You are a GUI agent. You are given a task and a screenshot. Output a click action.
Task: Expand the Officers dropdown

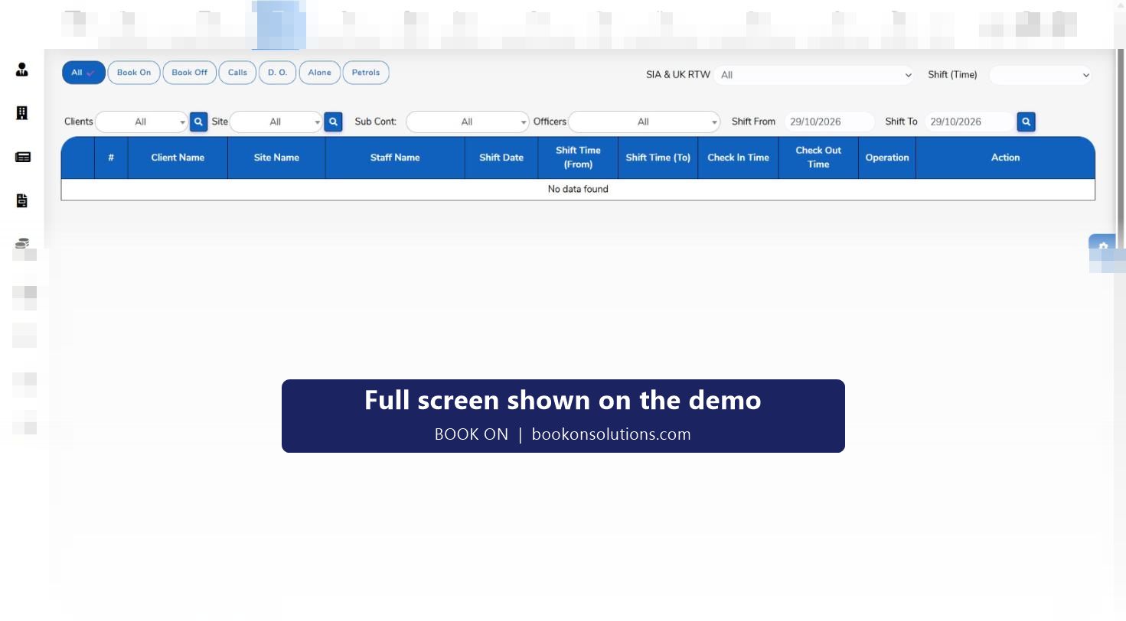[x=645, y=122]
